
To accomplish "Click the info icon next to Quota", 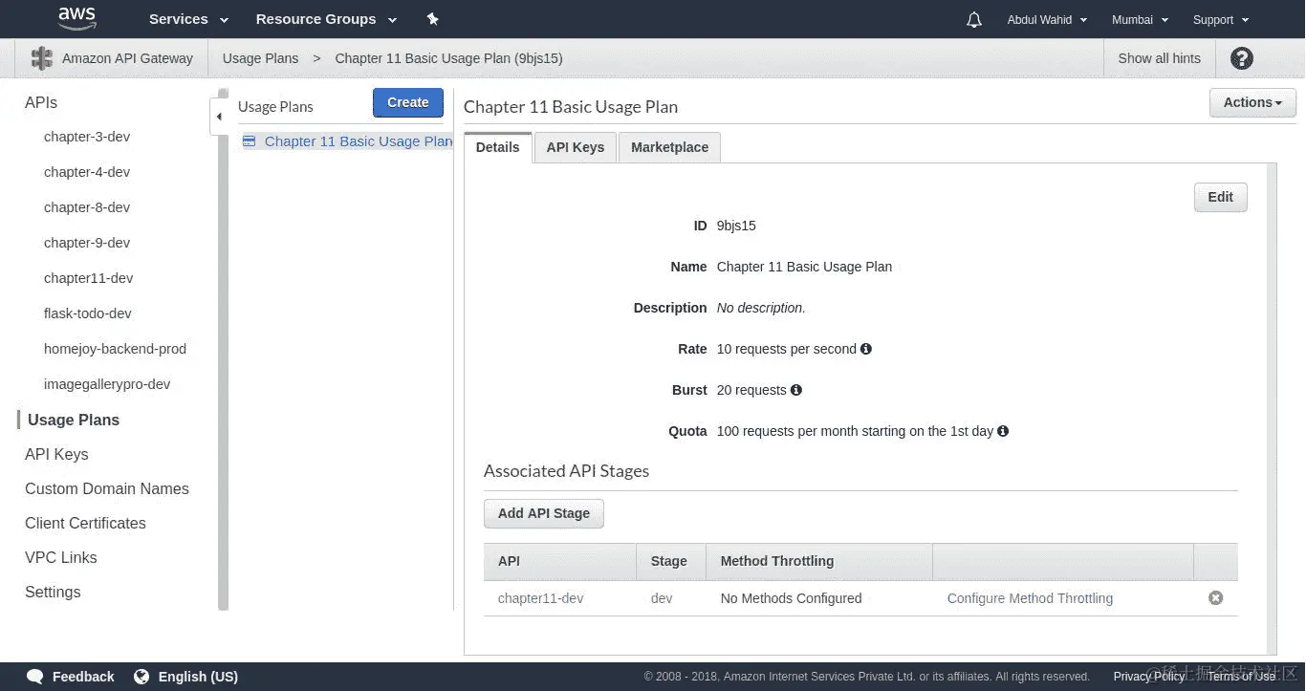I will click(1003, 431).
